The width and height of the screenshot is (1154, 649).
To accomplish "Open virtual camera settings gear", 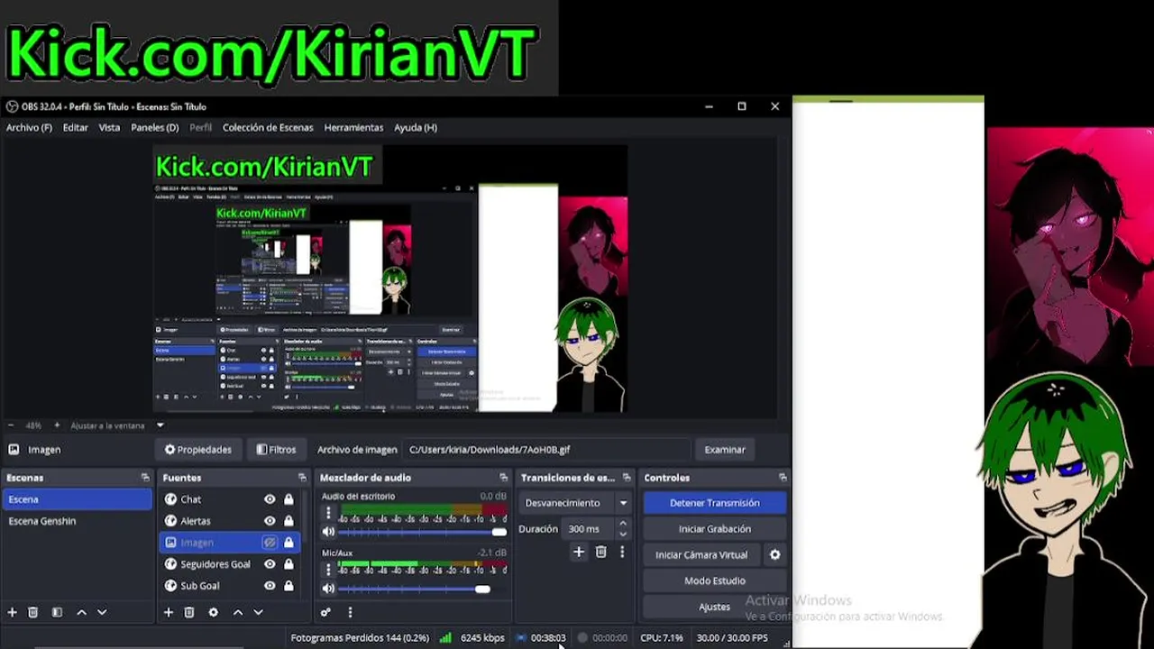I will pos(774,554).
